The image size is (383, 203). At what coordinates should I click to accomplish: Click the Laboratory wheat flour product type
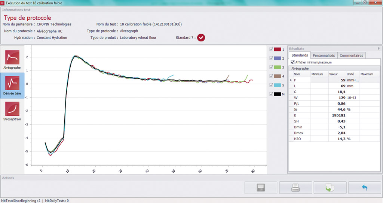tap(138, 38)
